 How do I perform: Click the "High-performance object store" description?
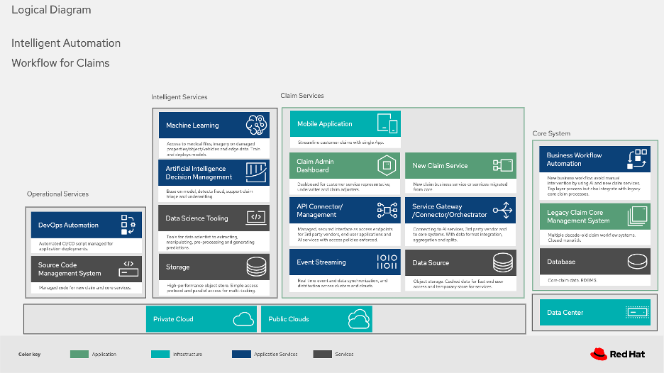pos(212,288)
